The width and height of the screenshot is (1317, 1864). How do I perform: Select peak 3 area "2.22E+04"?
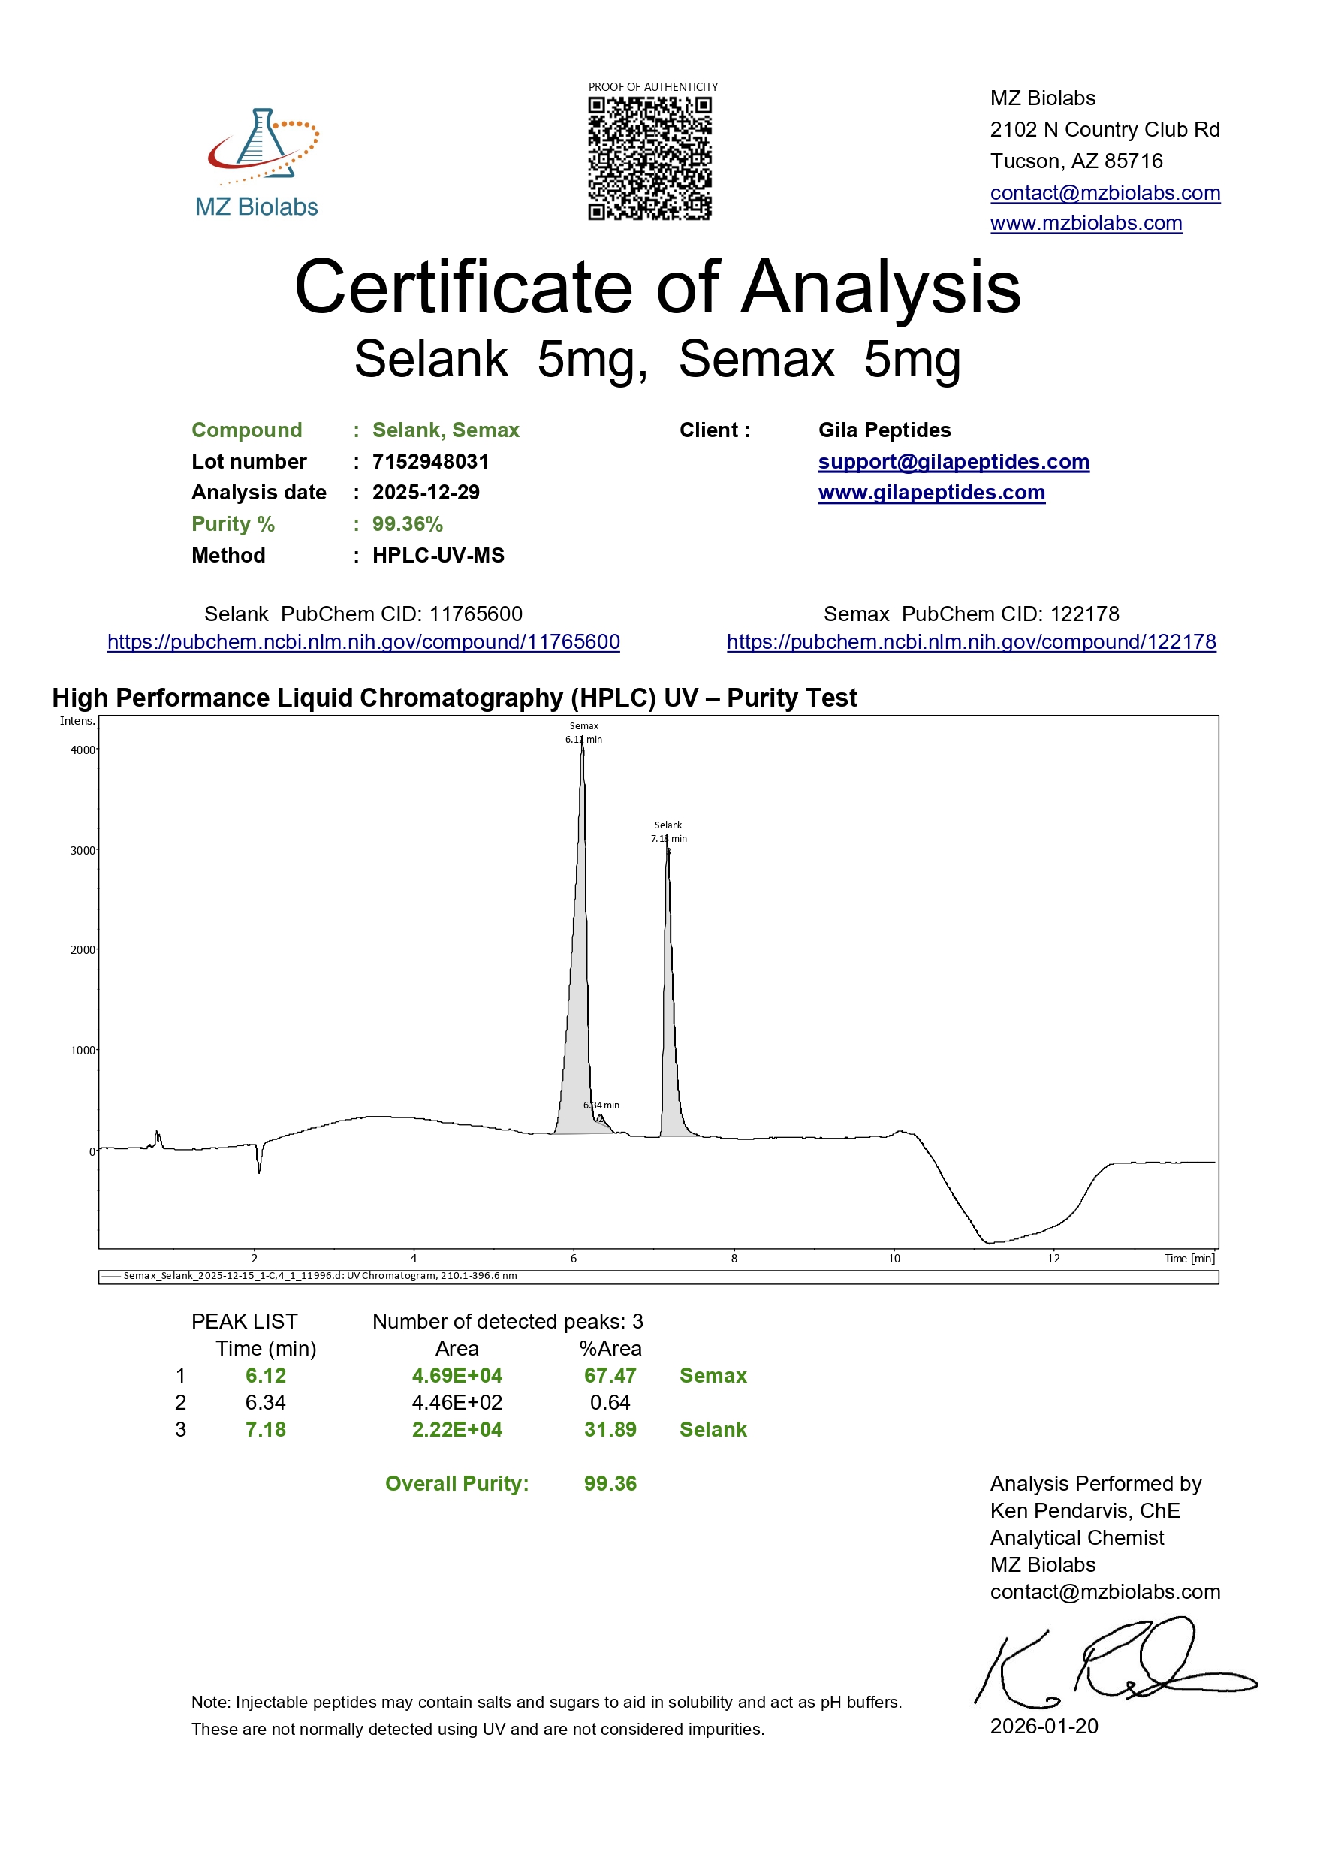pyautogui.click(x=457, y=1430)
